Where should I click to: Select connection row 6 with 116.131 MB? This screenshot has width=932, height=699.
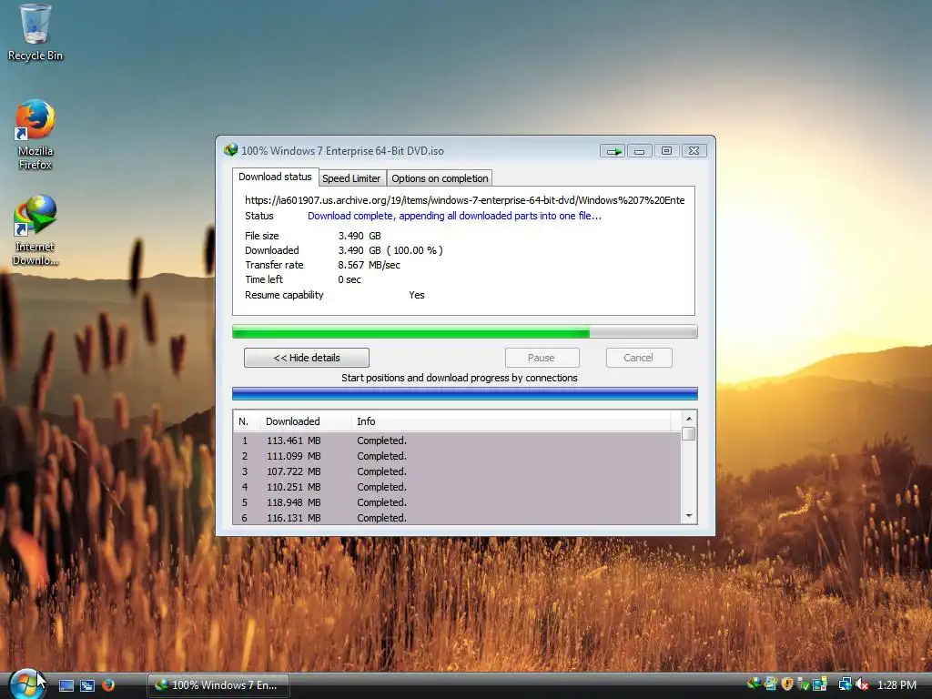(457, 517)
